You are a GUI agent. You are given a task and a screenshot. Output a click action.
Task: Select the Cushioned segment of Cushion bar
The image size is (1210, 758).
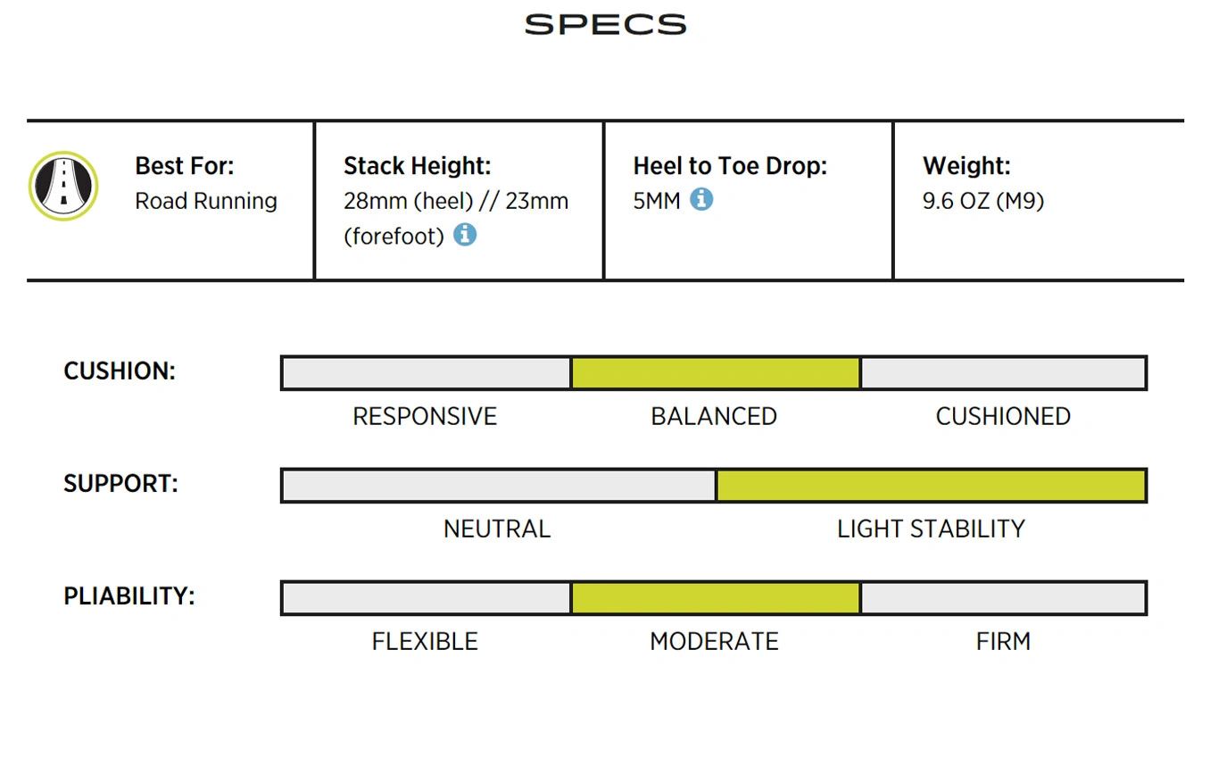pos(1004,373)
